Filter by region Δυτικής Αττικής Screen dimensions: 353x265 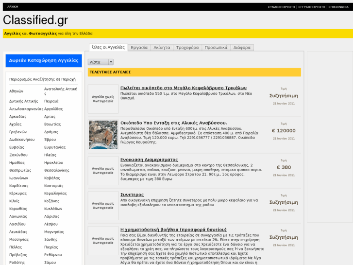(24, 101)
